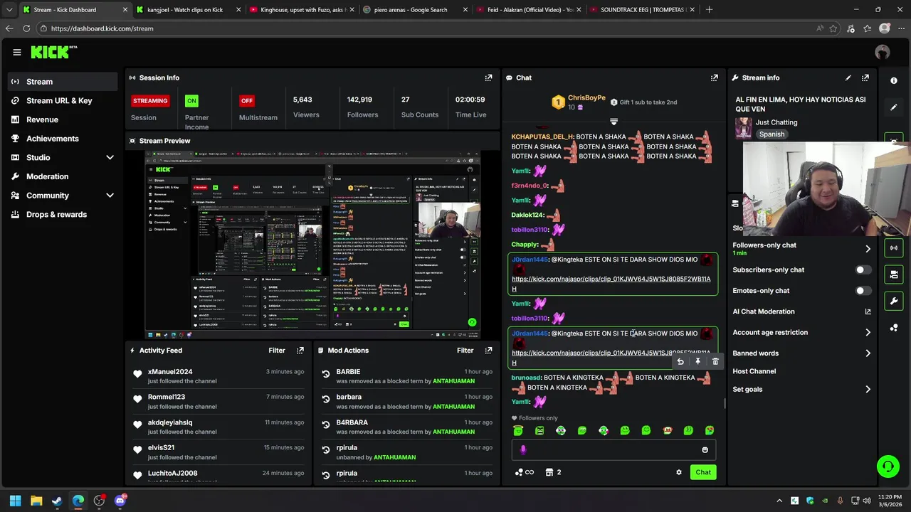Image resolution: width=911 pixels, height=512 pixels.
Task: Pop out the Session Info panel
Action: pos(488,78)
